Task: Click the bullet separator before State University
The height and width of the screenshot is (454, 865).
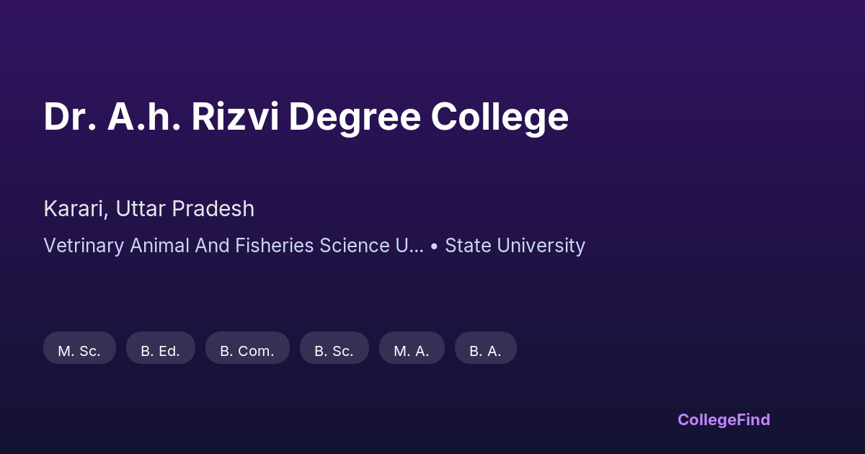Action: [434, 246]
